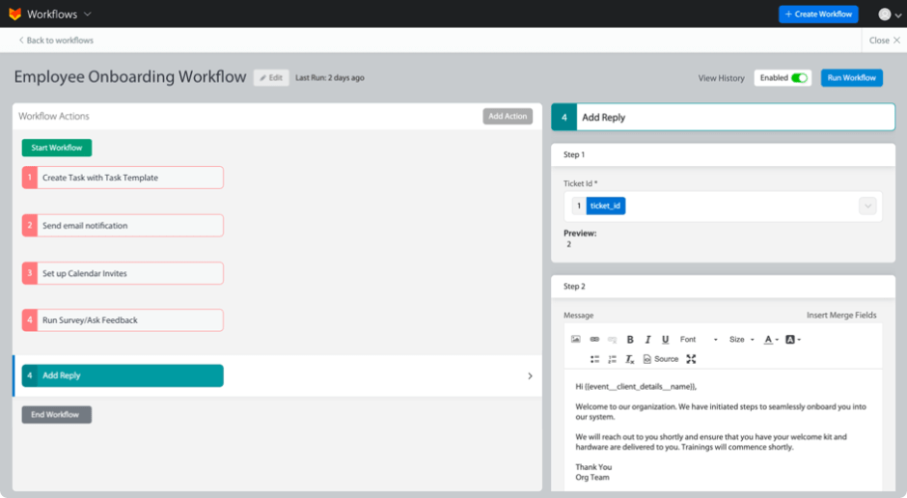Select Send email notification action
Viewport: 907px width, 498px height.
coord(123,226)
